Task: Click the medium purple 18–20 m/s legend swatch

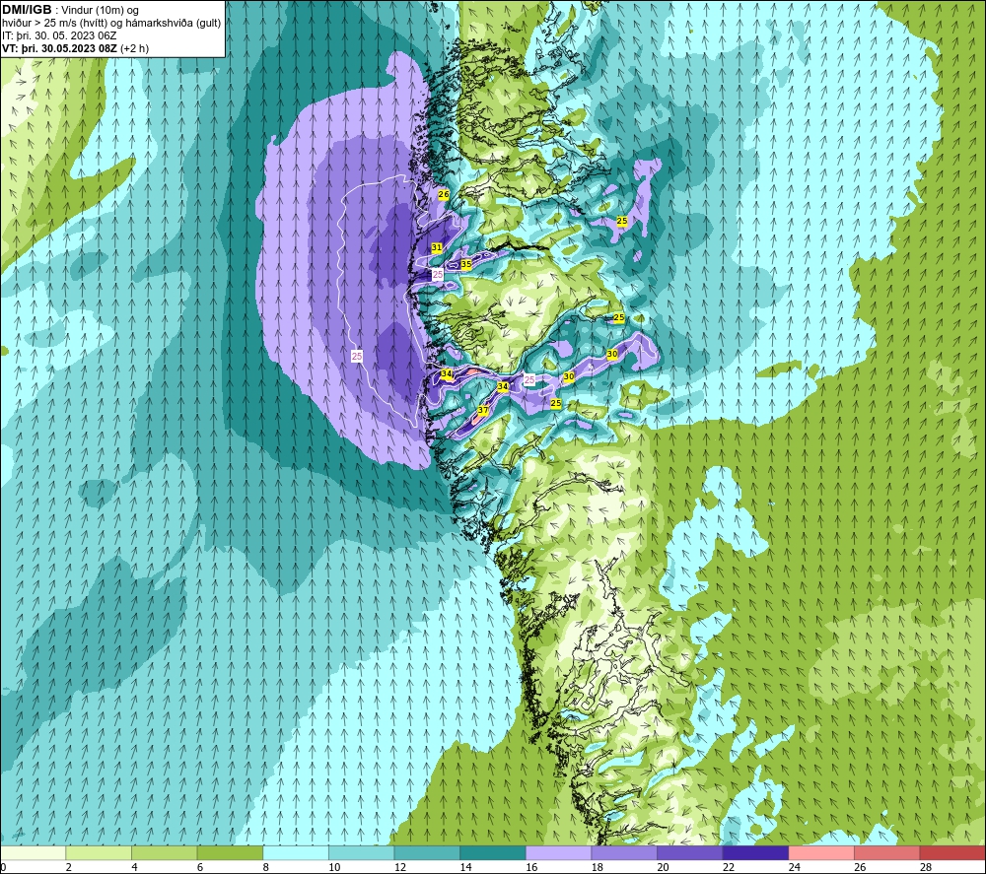Action: coord(624,852)
